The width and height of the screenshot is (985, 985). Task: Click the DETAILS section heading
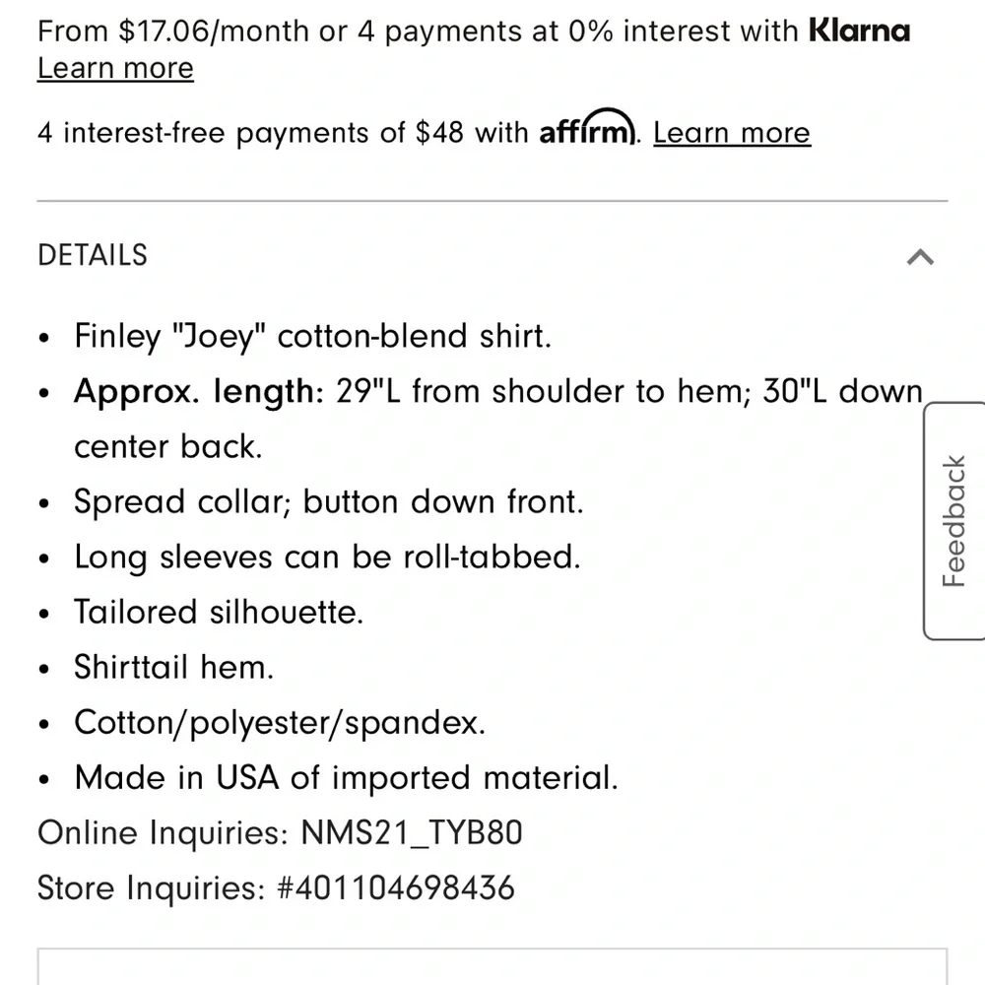click(x=93, y=255)
